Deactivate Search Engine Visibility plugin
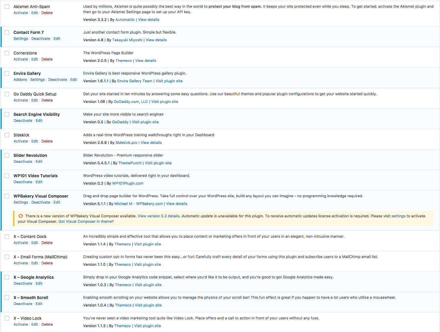The height and width of the screenshot is (332, 440). [x=23, y=120]
